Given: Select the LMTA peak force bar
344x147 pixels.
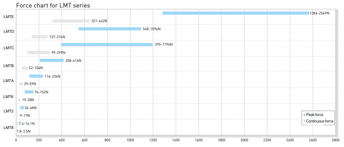Looking at the screenshot, I should (36, 76).
